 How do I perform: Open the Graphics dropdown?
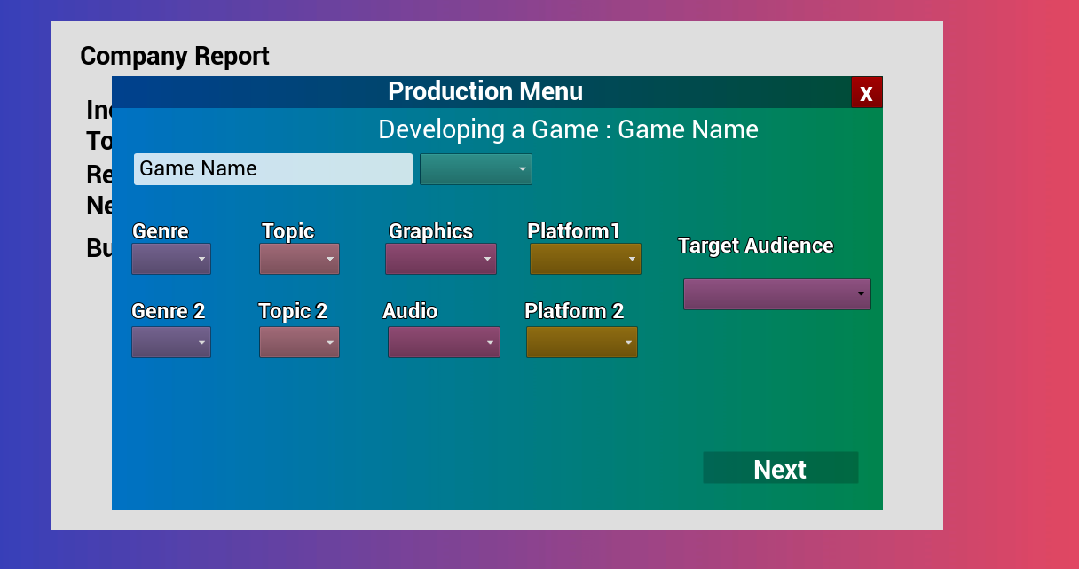click(441, 259)
